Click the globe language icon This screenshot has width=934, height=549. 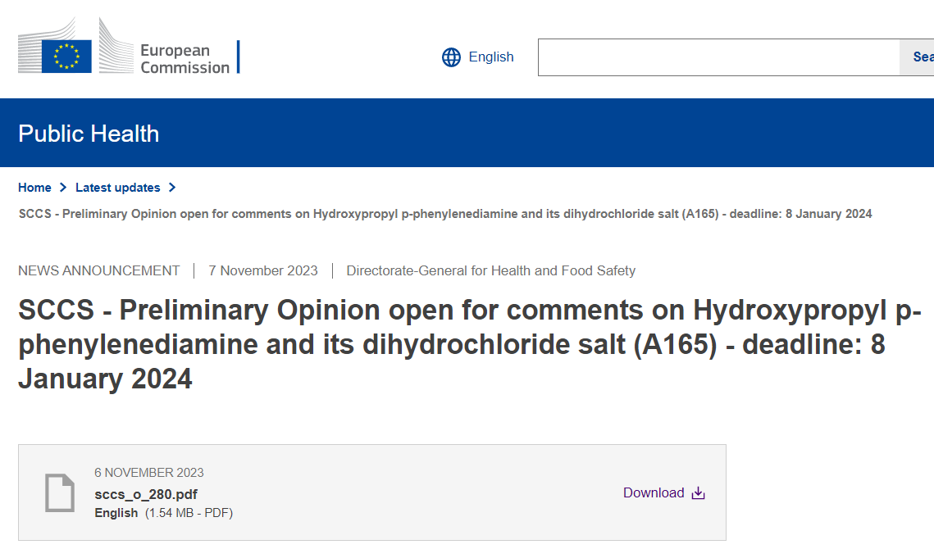tap(451, 57)
